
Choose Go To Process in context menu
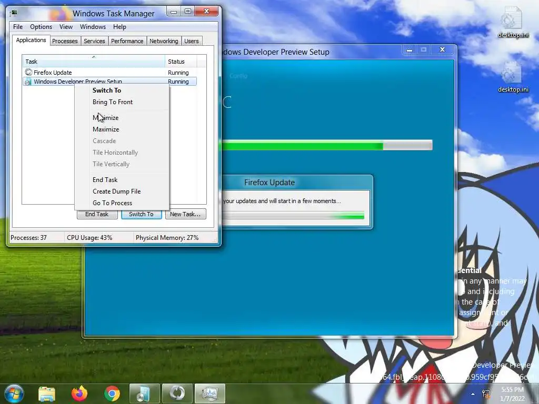tap(122, 203)
